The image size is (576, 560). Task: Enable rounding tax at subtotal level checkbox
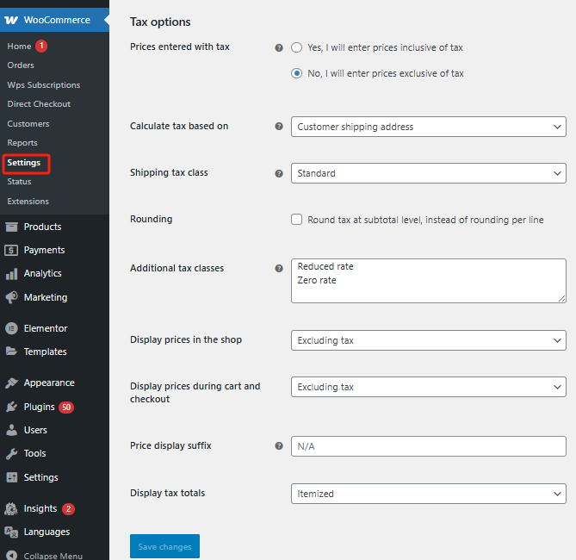297,220
